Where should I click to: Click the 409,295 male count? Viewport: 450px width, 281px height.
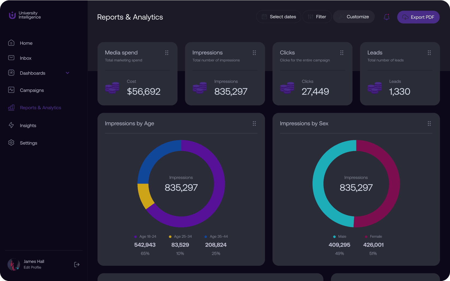(x=340, y=245)
